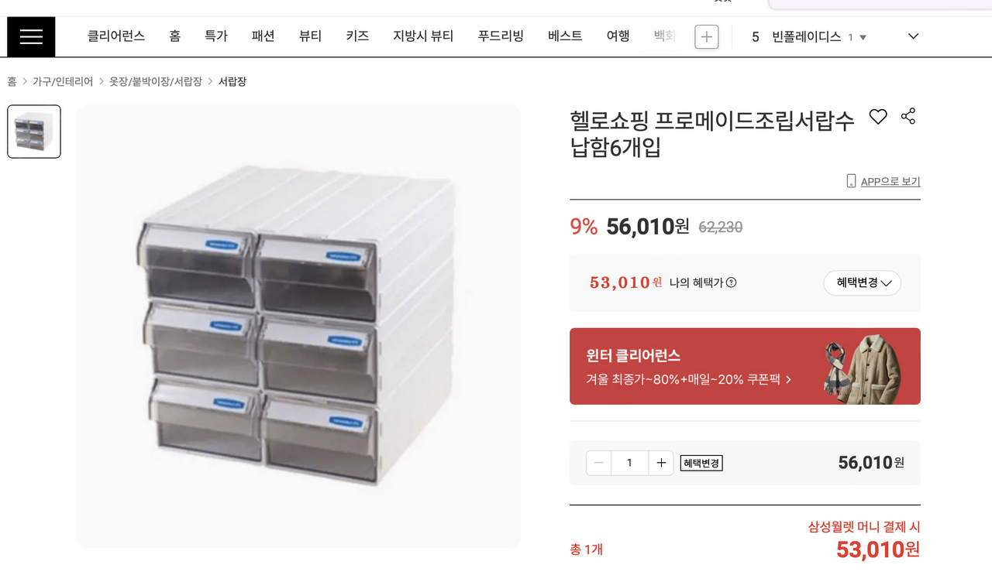Click the quantity input field
The width and height of the screenshot is (992, 575).
(629, 463)
